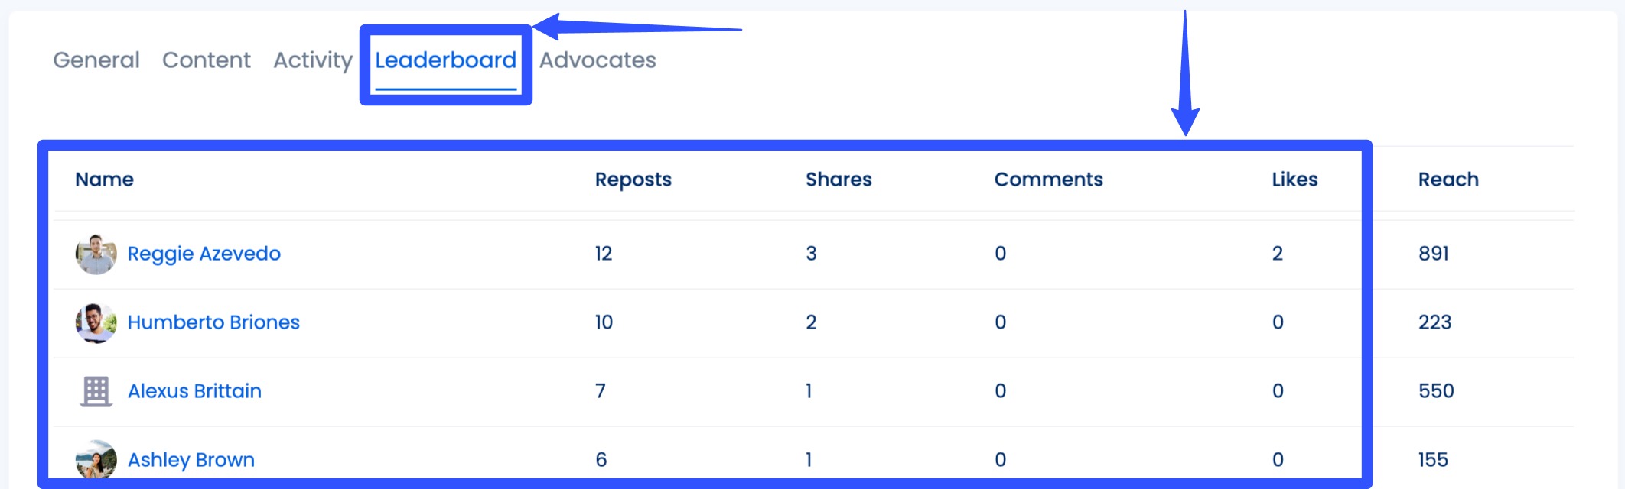Open the General tab
This screenshot has height=489, width=1625.
pos(96,60)
